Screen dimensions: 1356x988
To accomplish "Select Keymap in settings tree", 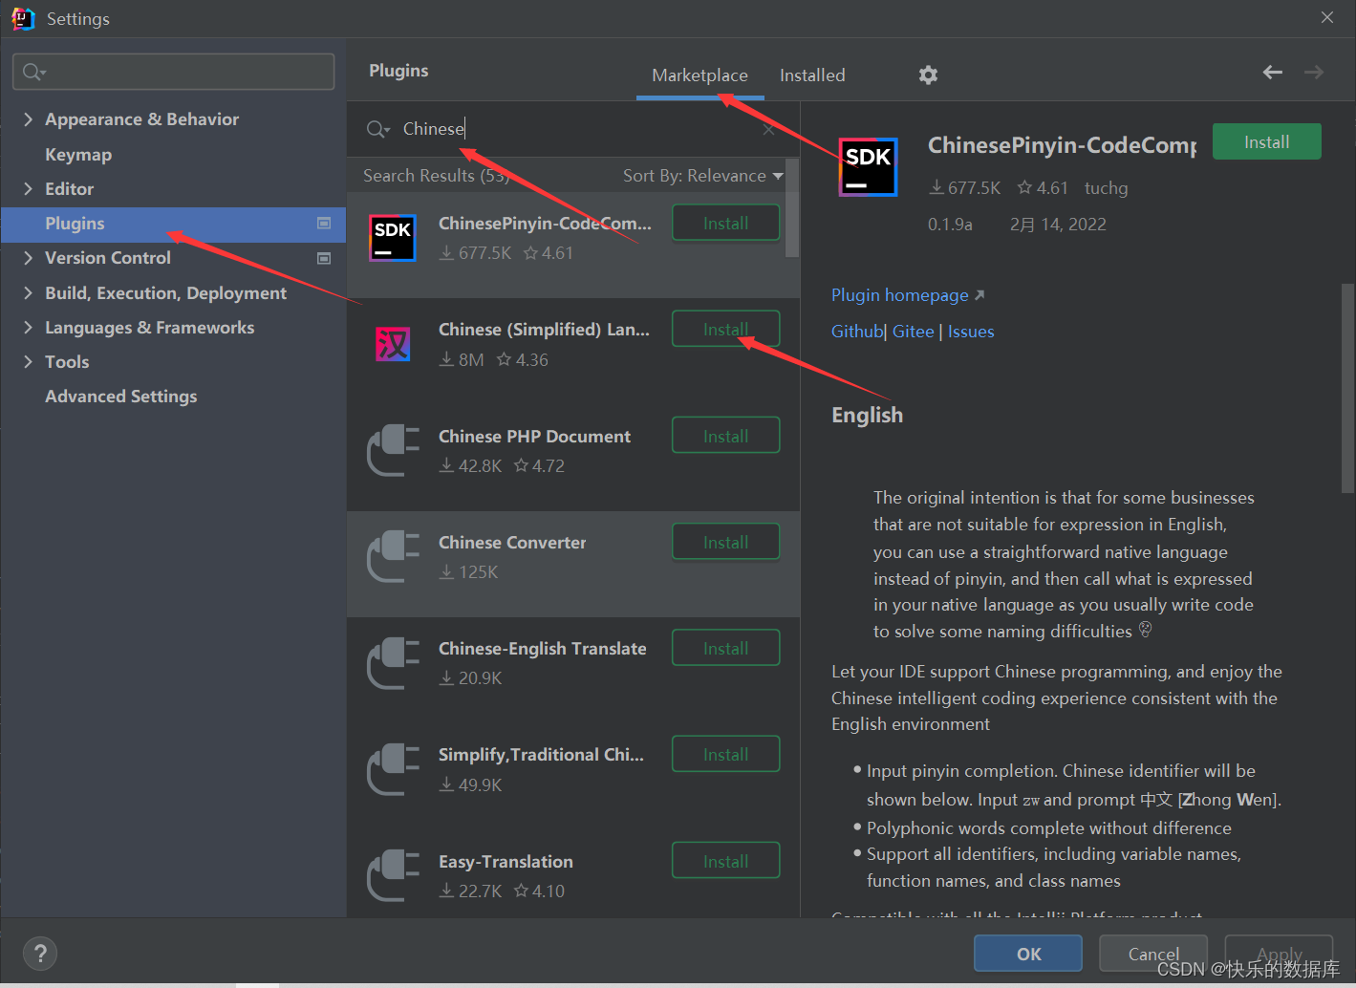I will (78, 154).
